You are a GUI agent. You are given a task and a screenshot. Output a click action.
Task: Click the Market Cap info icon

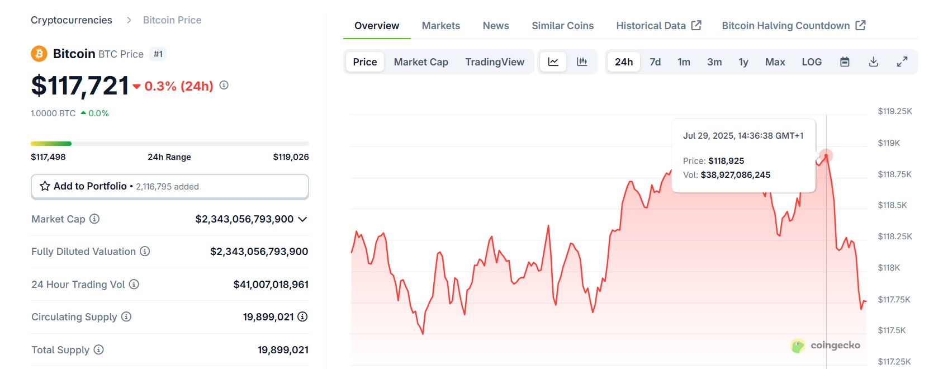pyautogui.click(x=94, y=219)
